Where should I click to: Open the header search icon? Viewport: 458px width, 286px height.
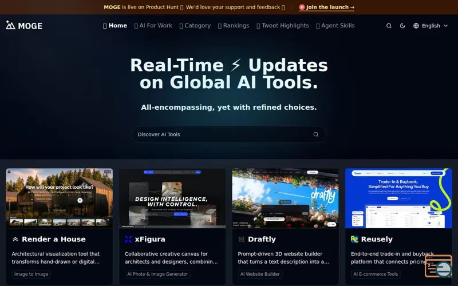point(389,26)
